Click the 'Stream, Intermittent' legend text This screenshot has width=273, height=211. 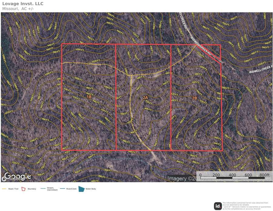pyautogui.click(x=52, y=189)
